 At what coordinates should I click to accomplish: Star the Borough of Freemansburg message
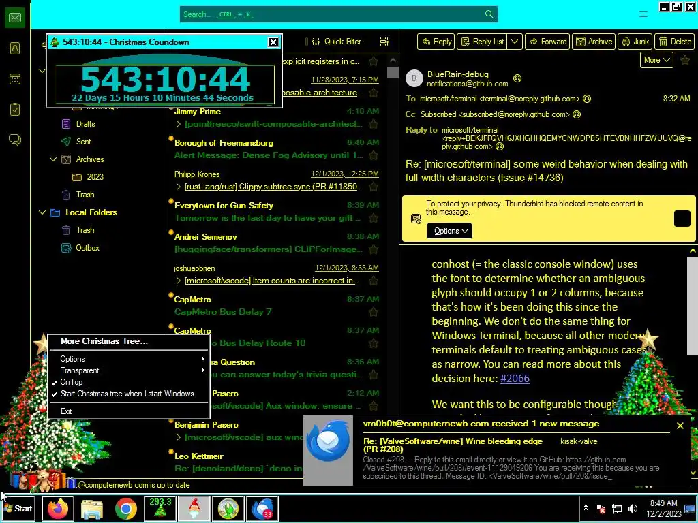click(x=374, y=156)
